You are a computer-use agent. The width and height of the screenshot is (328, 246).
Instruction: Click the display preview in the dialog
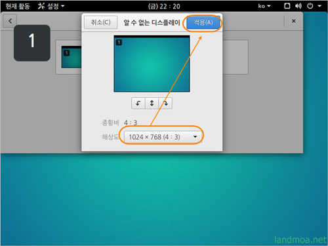click(152, 64)
